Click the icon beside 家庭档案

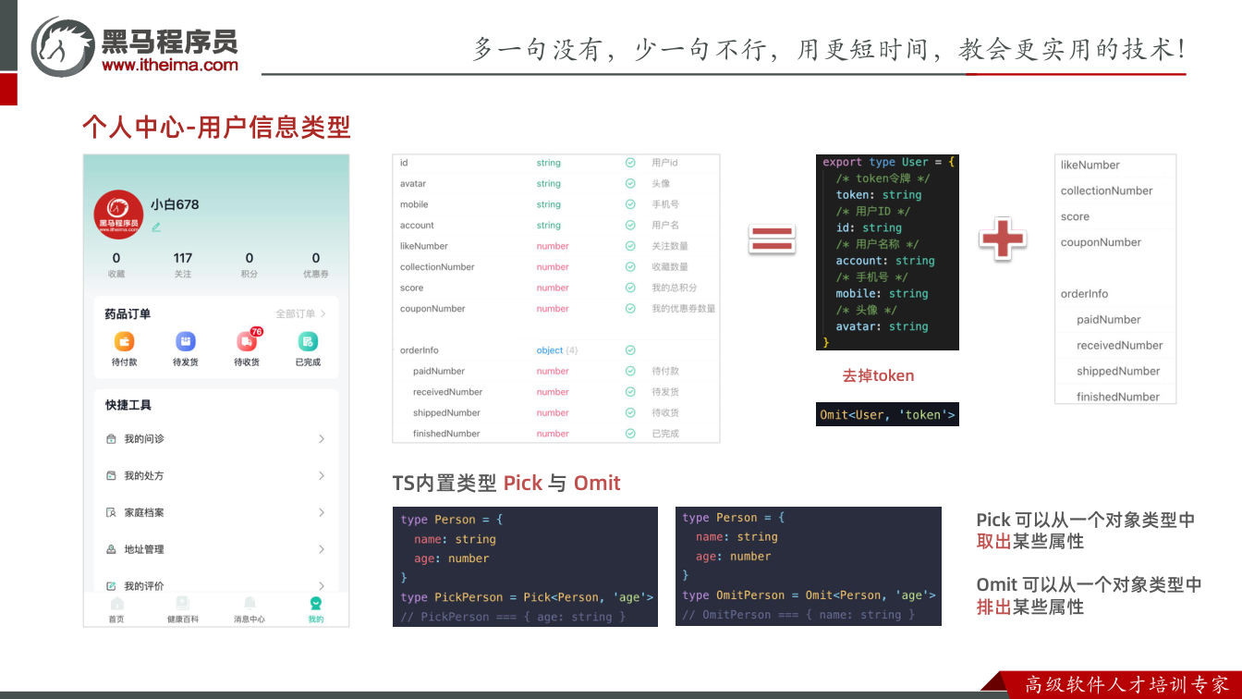tap(112, 512)
